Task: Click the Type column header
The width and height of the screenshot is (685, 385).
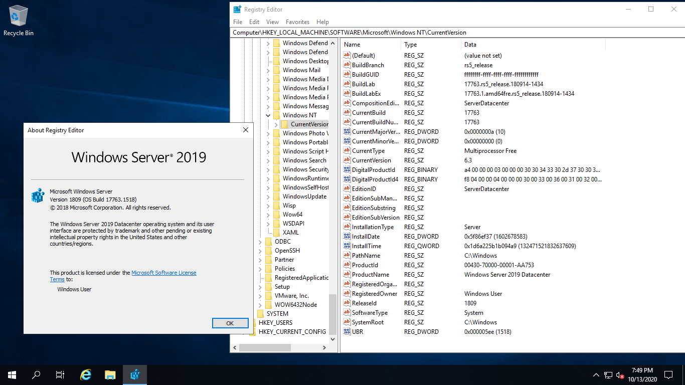Action: click(x=431, y=45)
